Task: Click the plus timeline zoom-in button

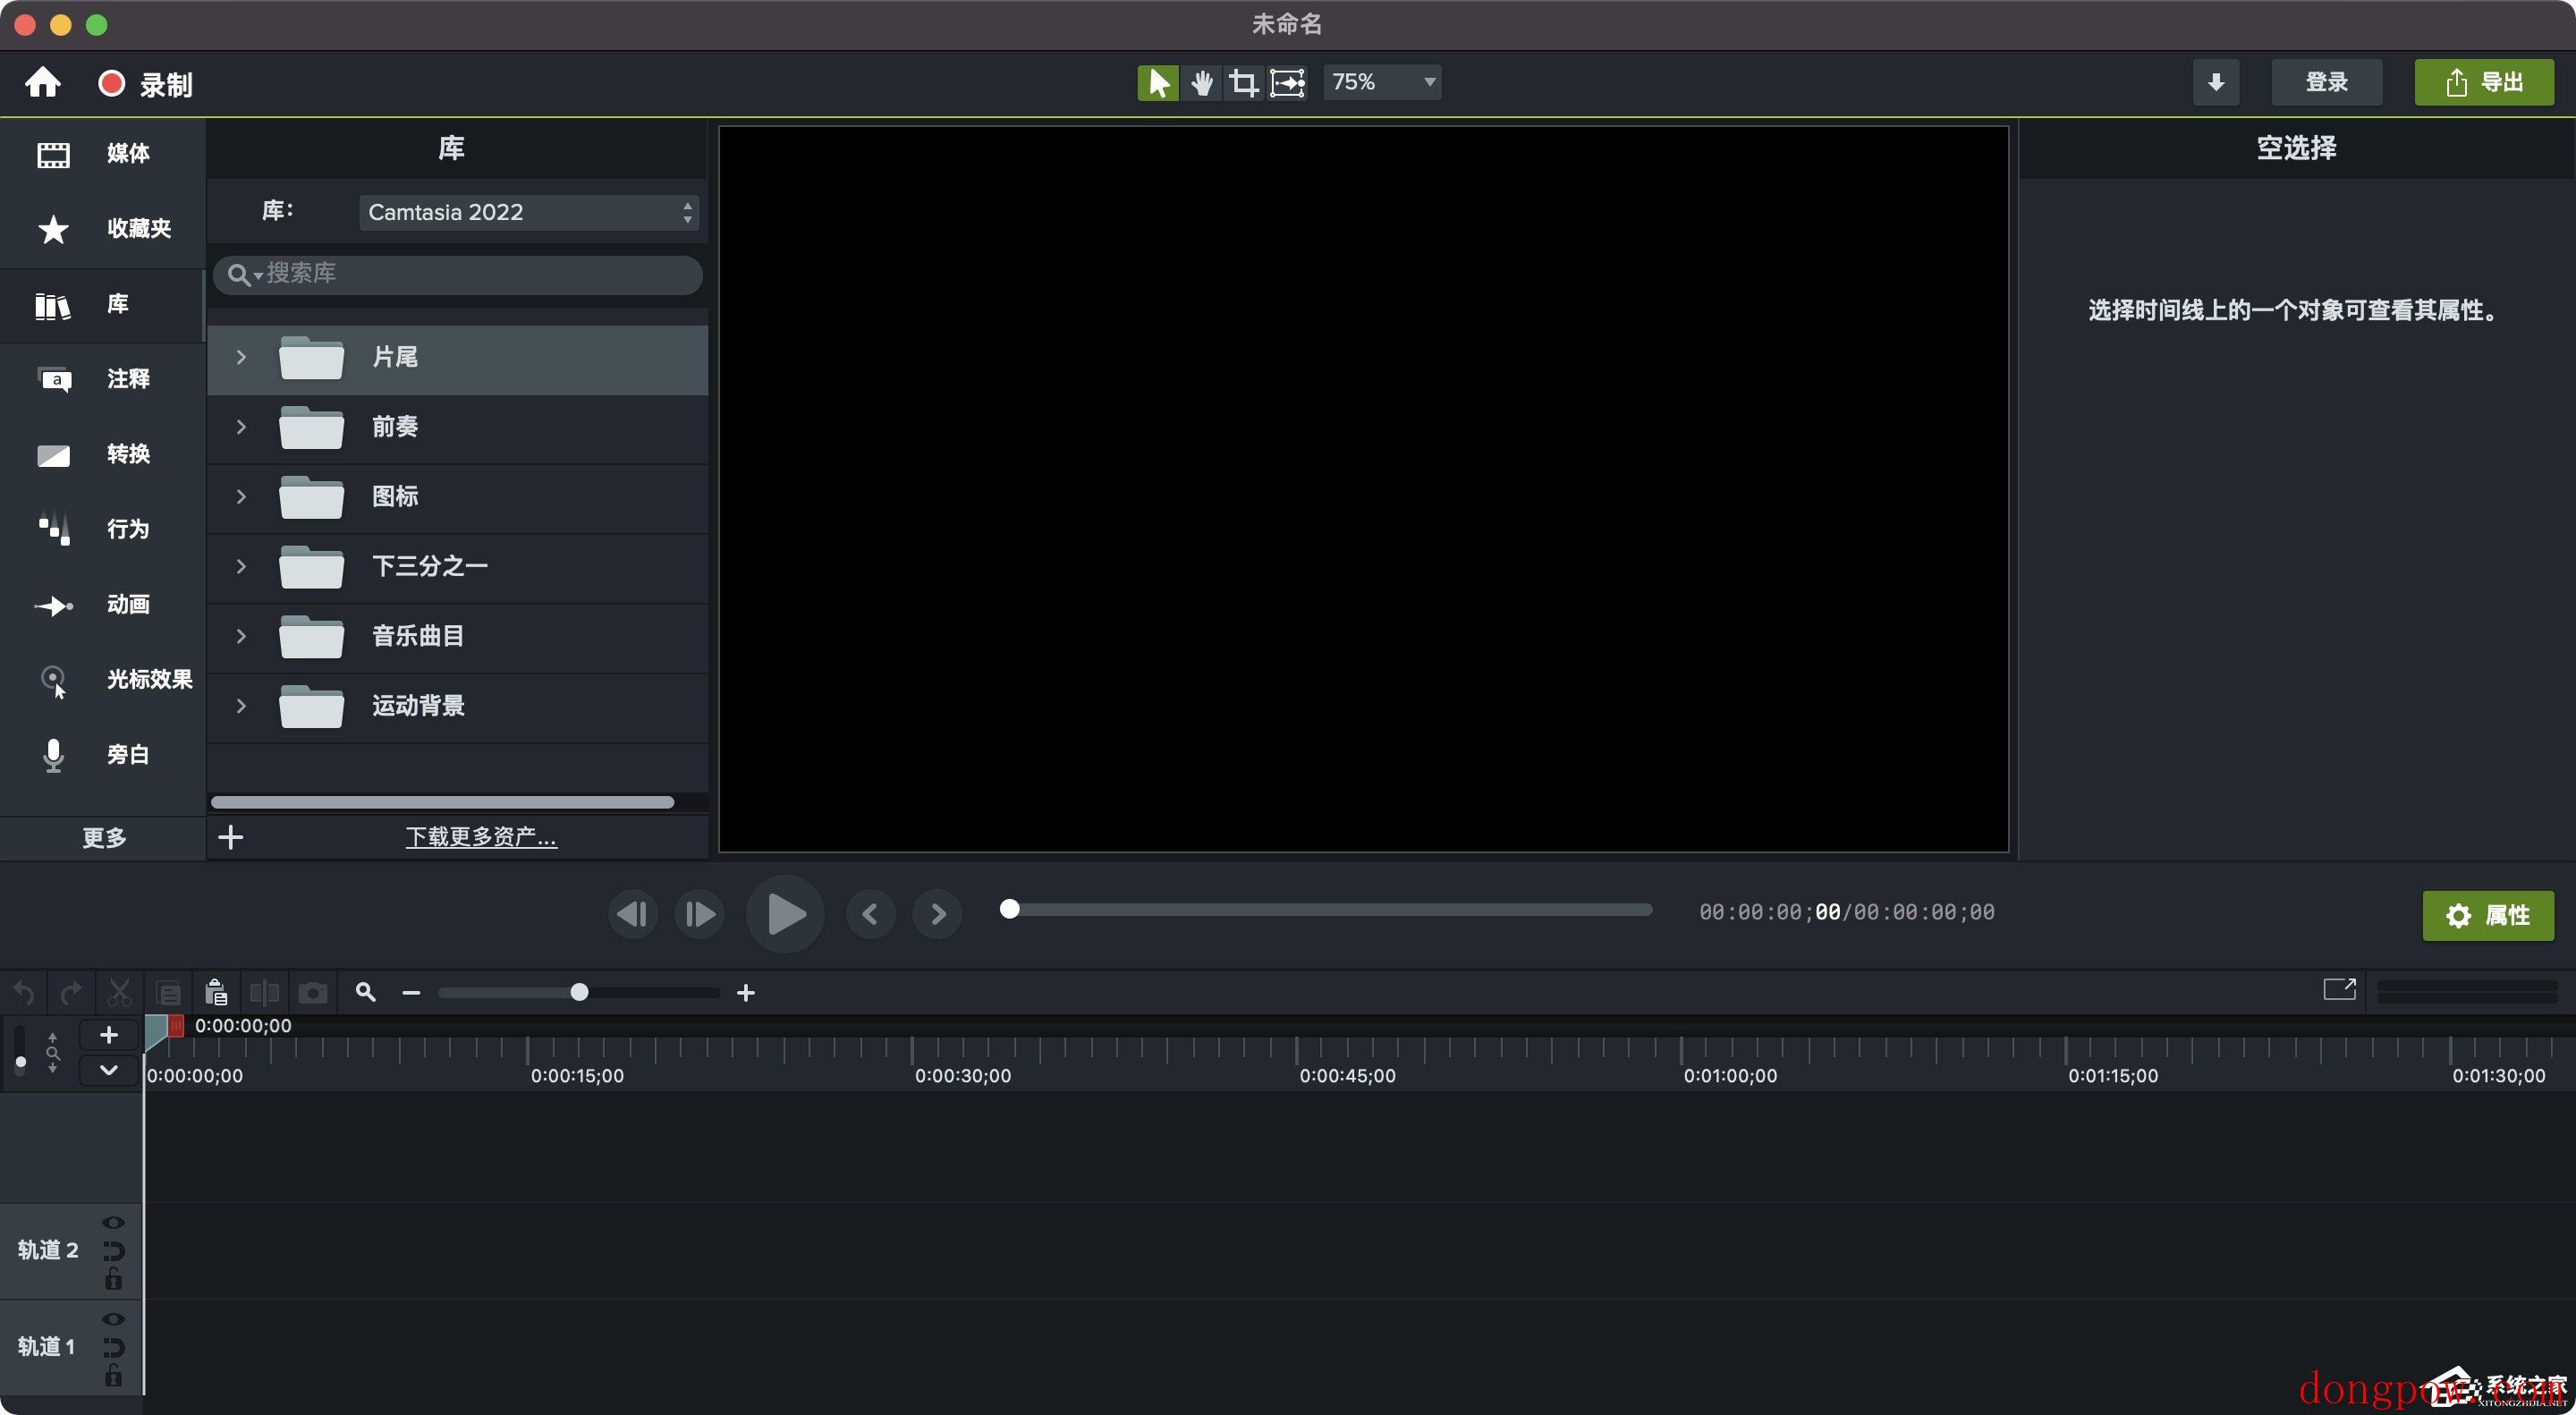Action: [x=745, y=993]
